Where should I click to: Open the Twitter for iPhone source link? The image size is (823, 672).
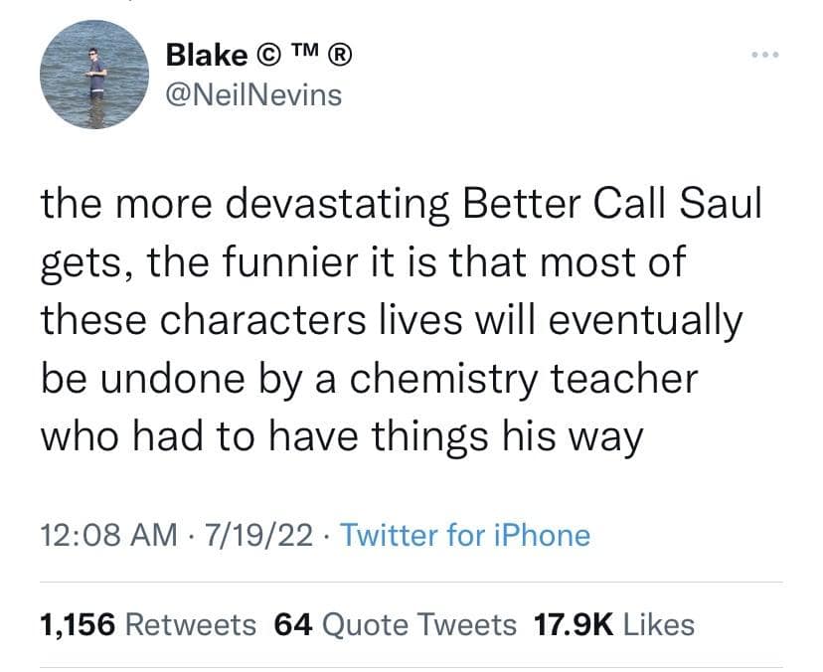click(x=465, y=536)
